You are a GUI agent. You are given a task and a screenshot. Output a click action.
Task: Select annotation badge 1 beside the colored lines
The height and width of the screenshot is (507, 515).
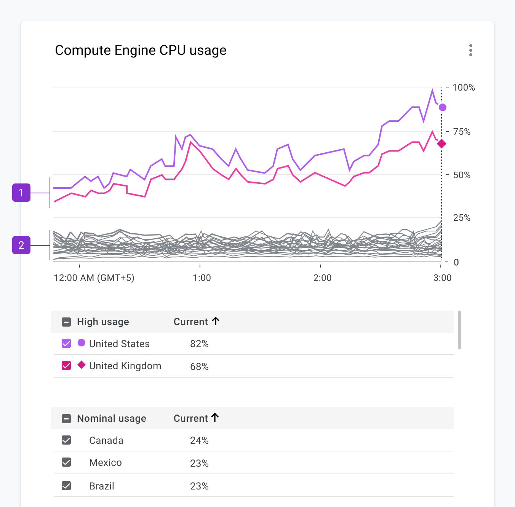tap(21, 193)
